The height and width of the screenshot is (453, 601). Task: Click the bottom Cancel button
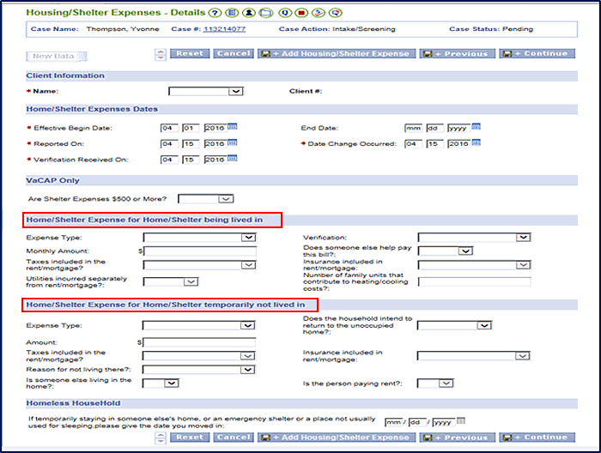coord(234,438)
